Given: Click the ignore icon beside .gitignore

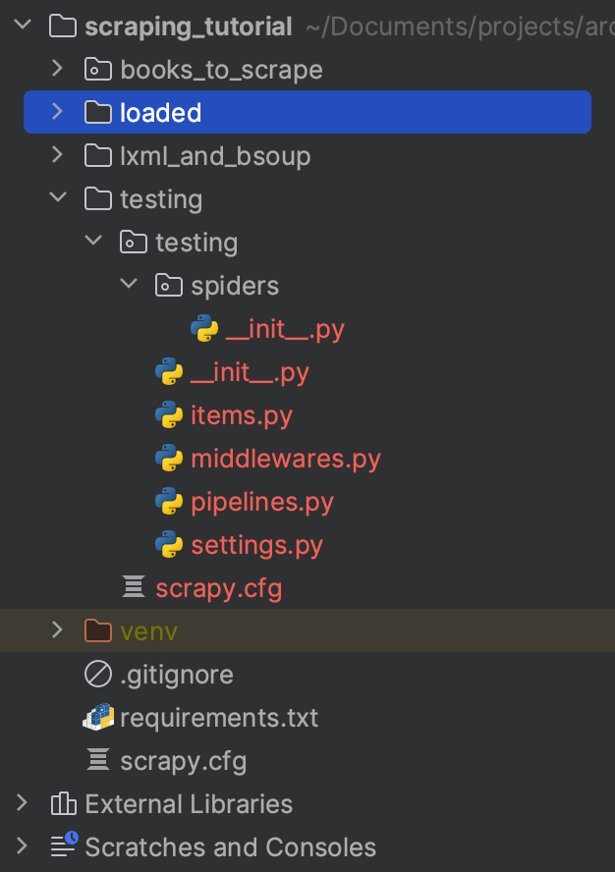Looking at the screenshot, I should point(98,675).
